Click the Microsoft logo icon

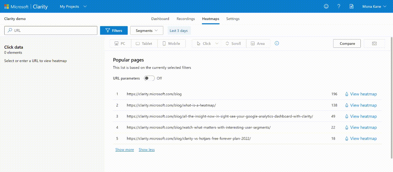pos(6,6)
